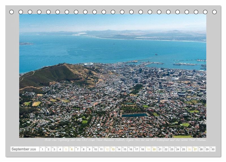Choose day 23 in the date row
The image size is (226, 162).
(171, 149)
